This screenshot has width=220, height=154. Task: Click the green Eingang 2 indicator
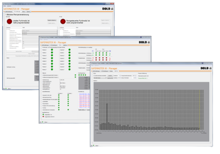[x=52, y=55]
